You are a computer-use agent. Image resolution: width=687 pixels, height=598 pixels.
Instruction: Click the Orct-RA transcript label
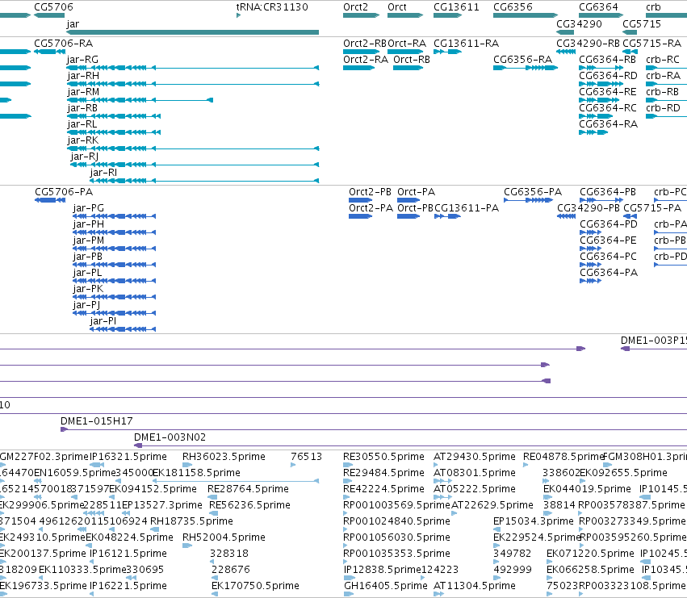(x=407, y=44)
